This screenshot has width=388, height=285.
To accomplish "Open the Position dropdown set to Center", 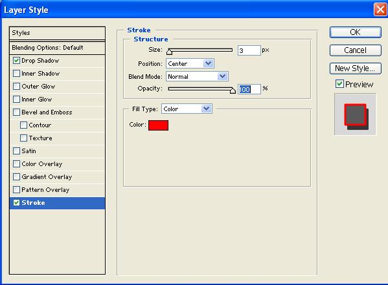I will coord(190,63).
